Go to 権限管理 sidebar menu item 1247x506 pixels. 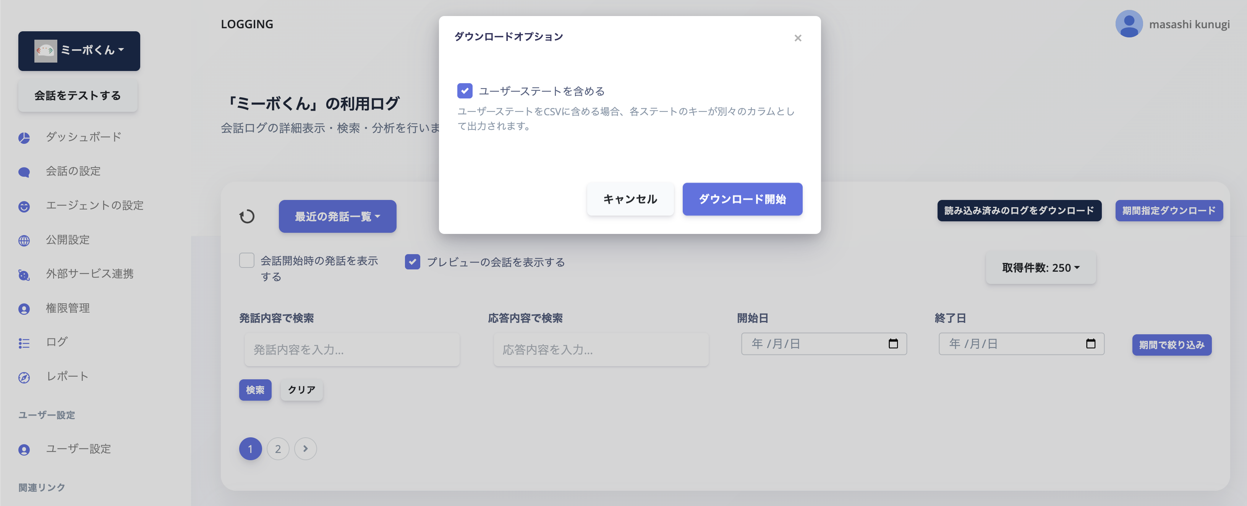click(68, 308)
